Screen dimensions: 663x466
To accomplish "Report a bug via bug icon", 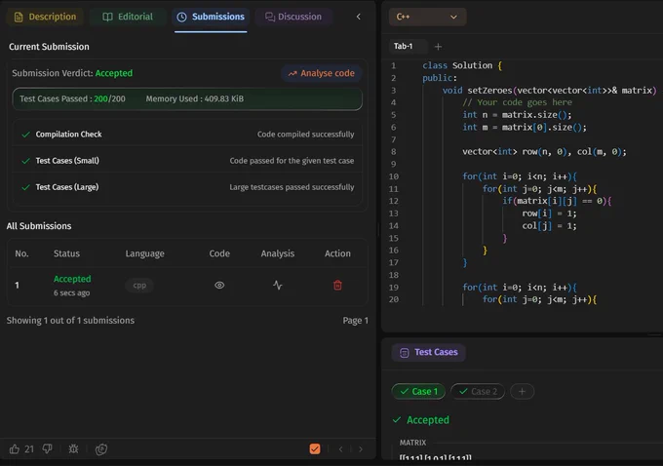I will tap(73, 449).
